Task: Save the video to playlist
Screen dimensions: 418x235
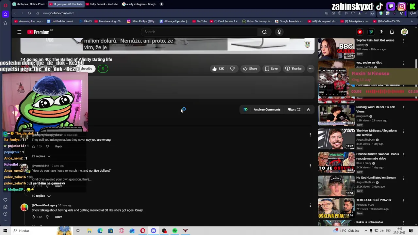Action: (271, 69)
